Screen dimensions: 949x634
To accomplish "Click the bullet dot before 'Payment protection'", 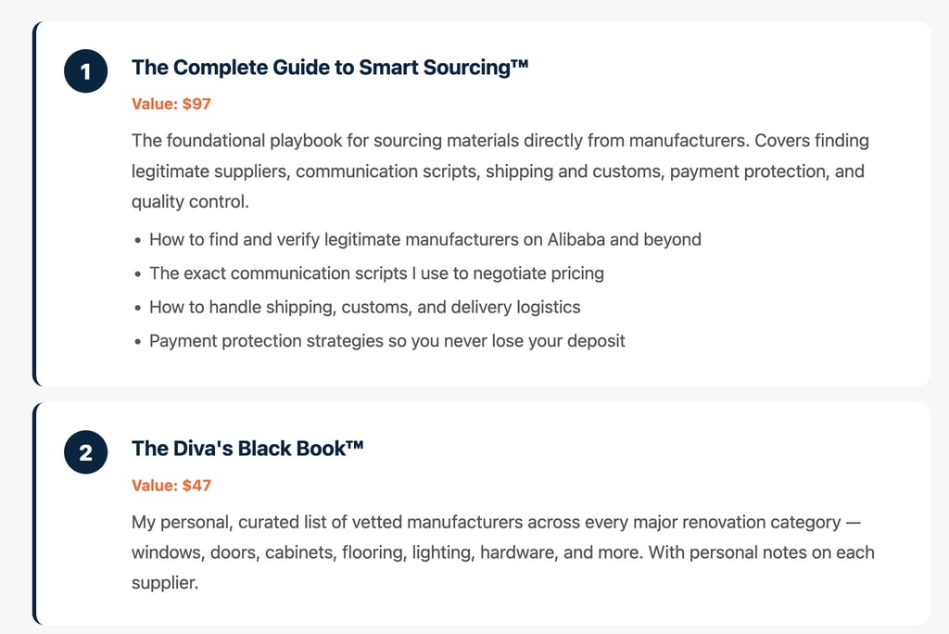I will pos(138,342).
